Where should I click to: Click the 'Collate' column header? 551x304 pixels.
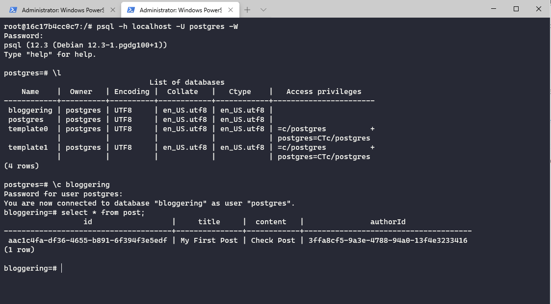coord(183,92)
